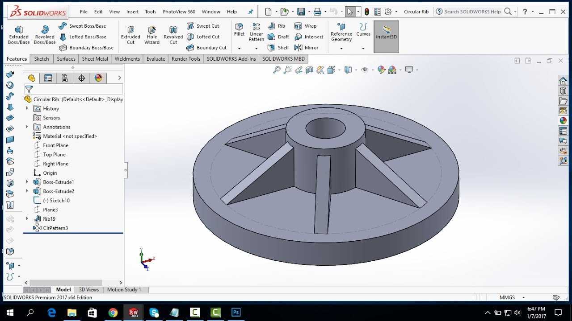572x321 pixels.
Task: Click the Search SOLIDWORKS Help field
Action: coord(472,12)
